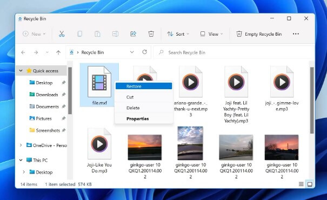The image size is (327, 200).
Task: Click the Cut scissors icon in toolbar
Action: tap(62, 34)
